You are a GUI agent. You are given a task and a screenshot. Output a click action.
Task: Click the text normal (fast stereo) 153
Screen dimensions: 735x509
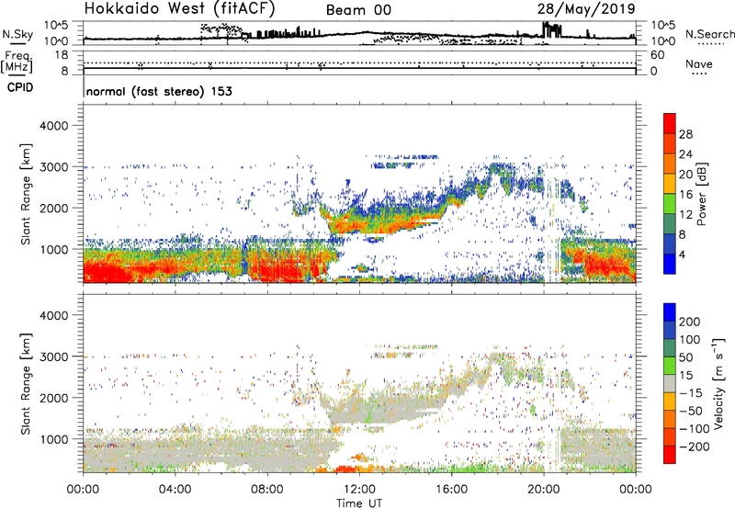[159, 91]
